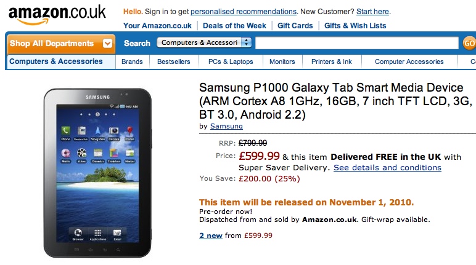Screen dimensions: 476x265
Task: Switch to the Brands tab
Action: (x=132, y=61)
